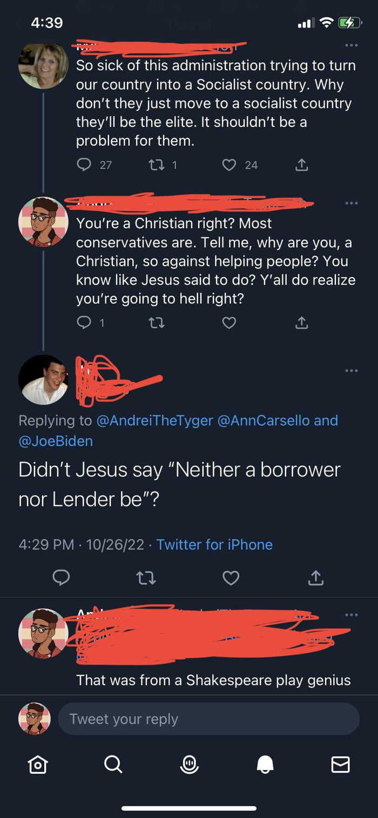Viewport: 378px width, 818px height.
Task: Tap the Twitter for iPhone link
Action: [x=214, y=544]
